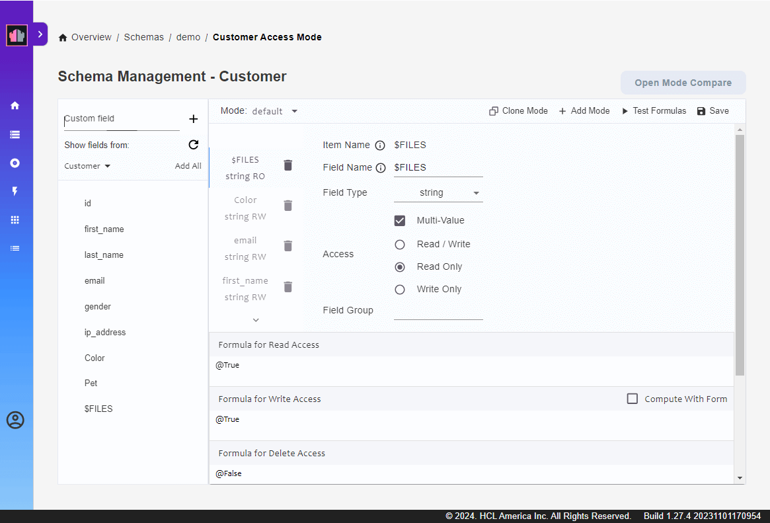This screenshot has width=770, height=523.
Task: Go to Schemas in the breadcrumb
Action: (144, 37)
